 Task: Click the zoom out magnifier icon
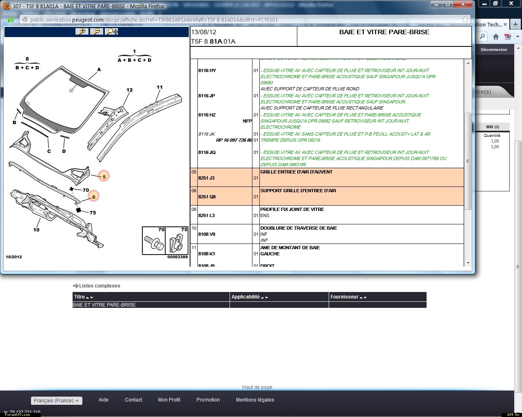coord(97,31)
